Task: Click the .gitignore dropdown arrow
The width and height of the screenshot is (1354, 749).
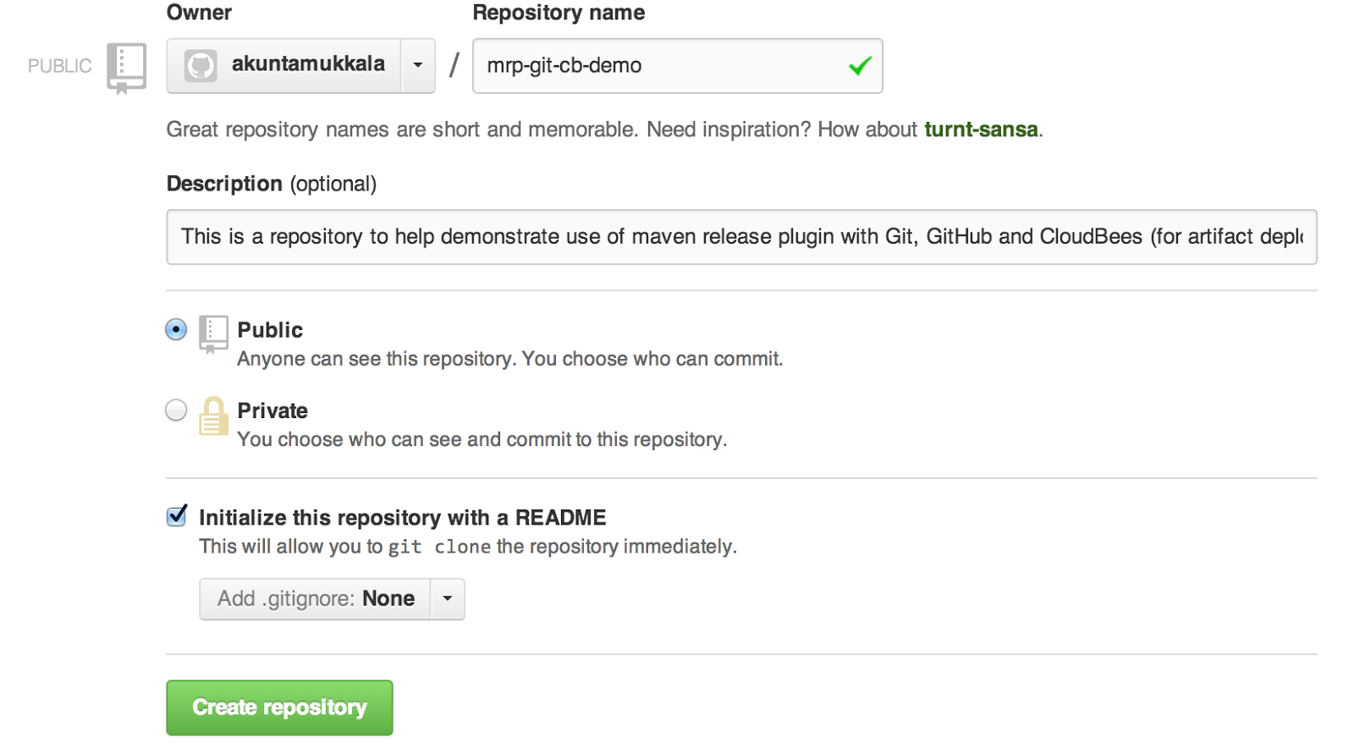Action: tap(448, 599)
